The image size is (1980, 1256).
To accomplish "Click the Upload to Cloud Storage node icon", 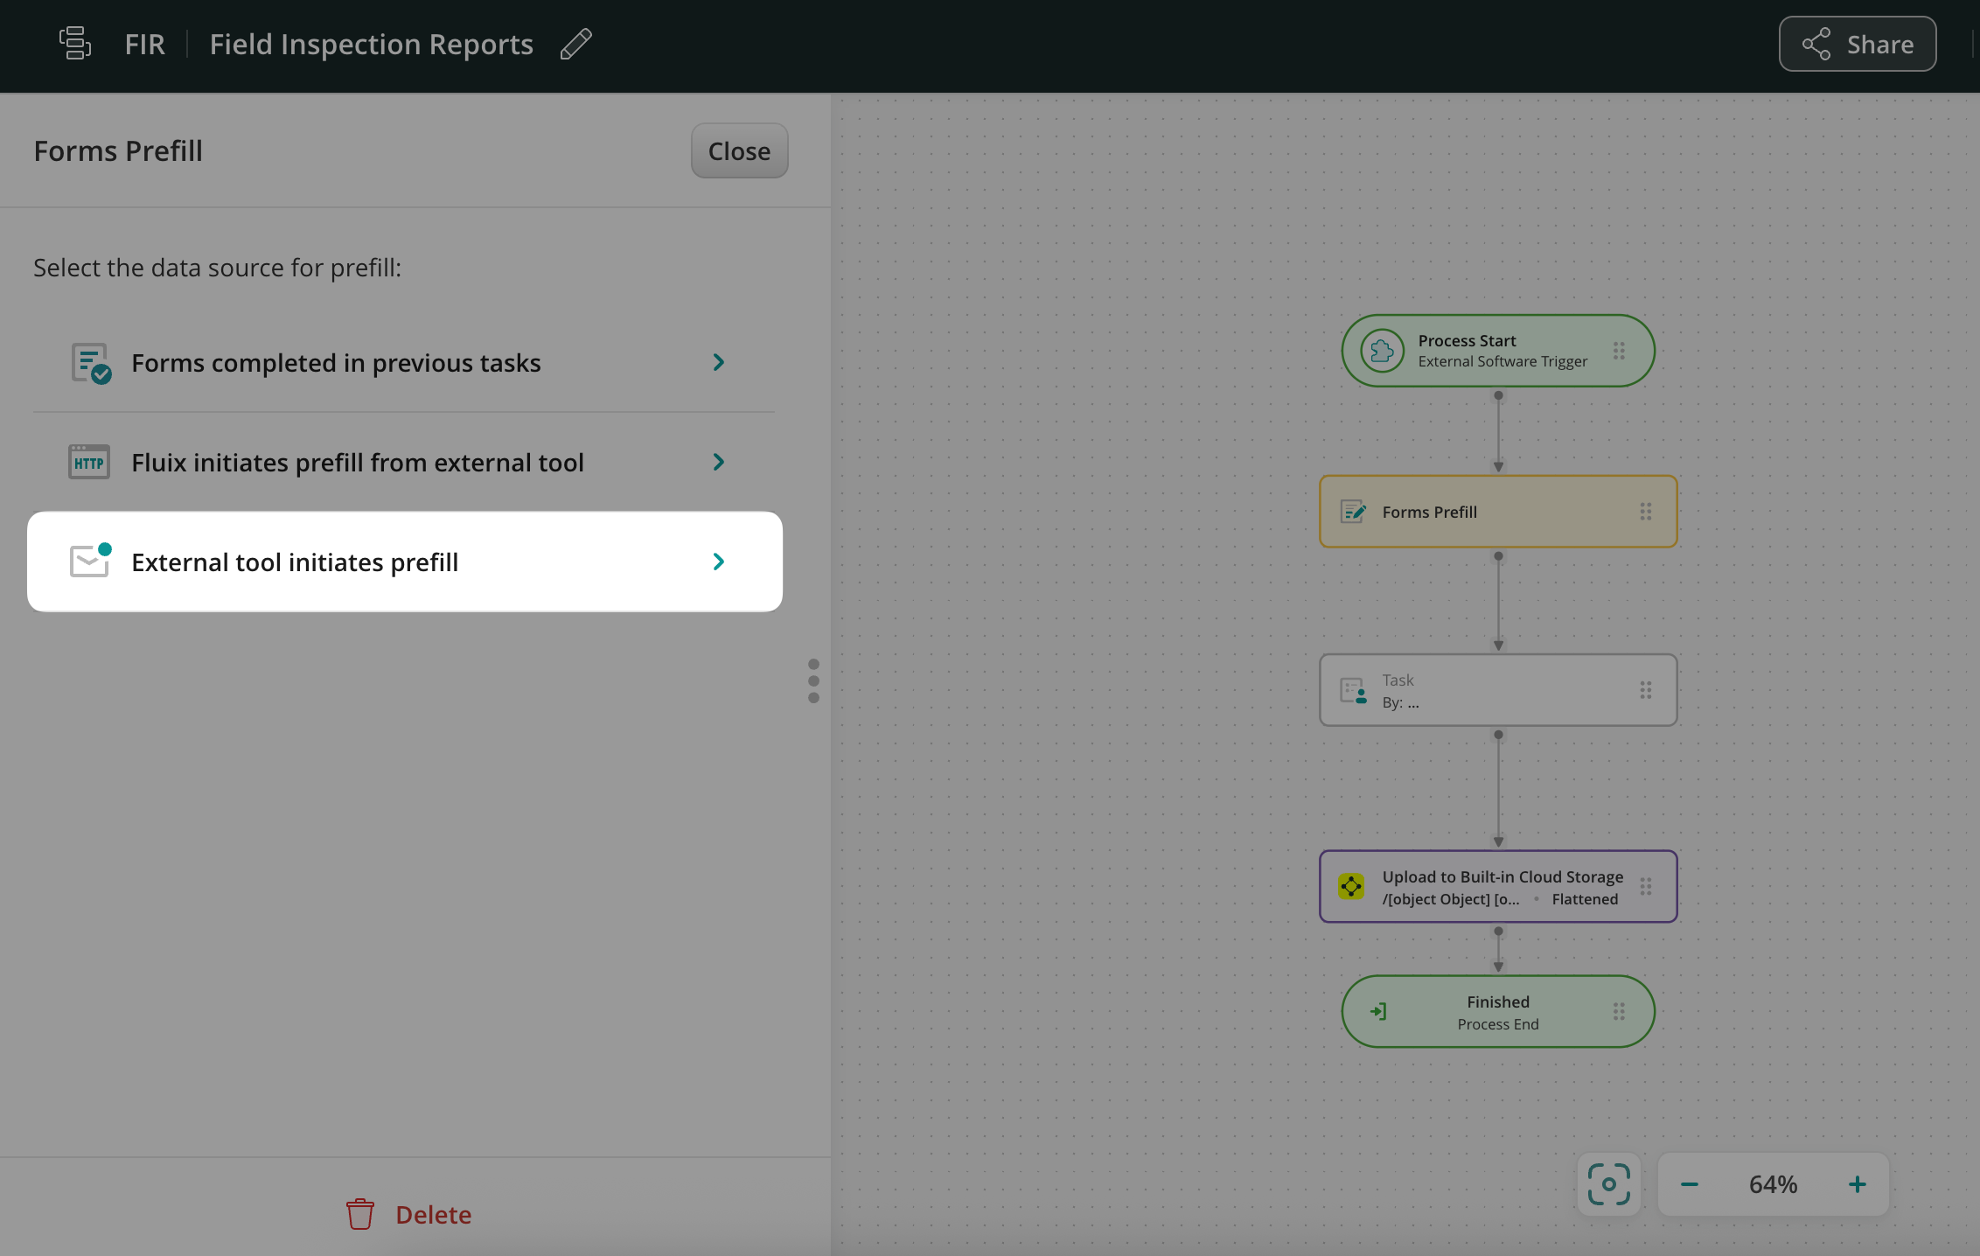I will [1351, 886].
